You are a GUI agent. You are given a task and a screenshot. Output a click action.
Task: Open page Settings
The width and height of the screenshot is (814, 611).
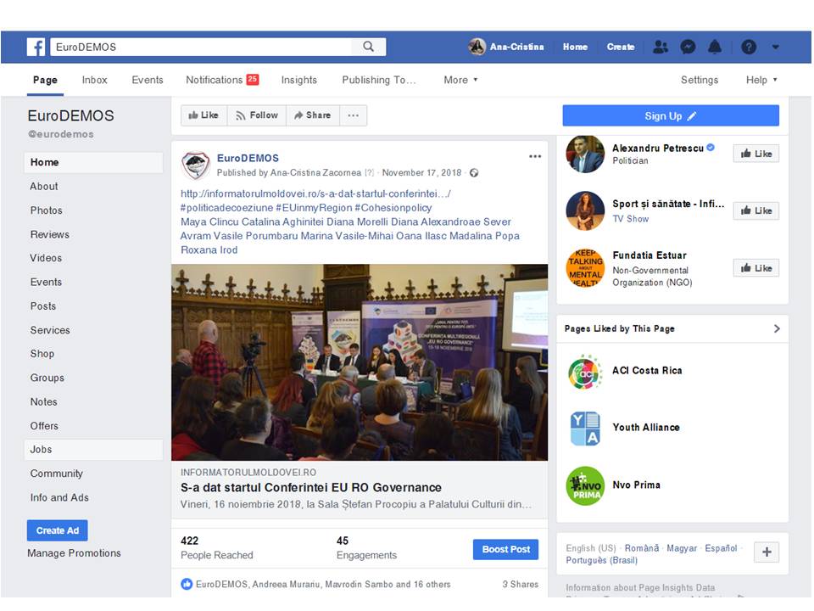click(700, 80)
